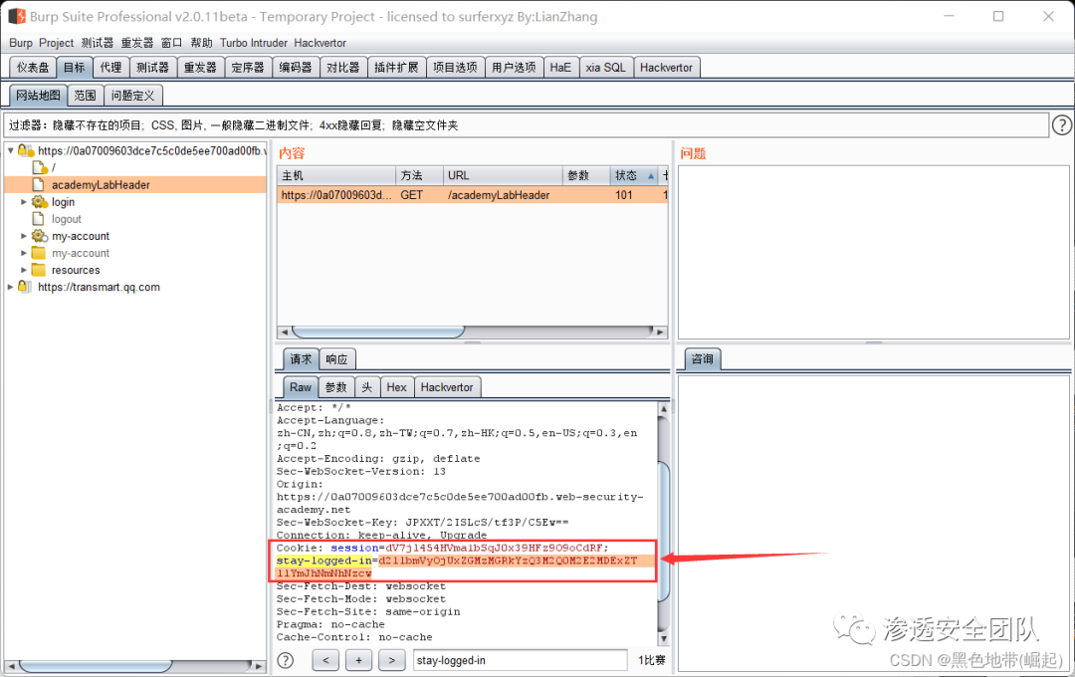Click the page icon next to logout
1075x677 pixels.
pyautogui.click(x=39, y=219)
